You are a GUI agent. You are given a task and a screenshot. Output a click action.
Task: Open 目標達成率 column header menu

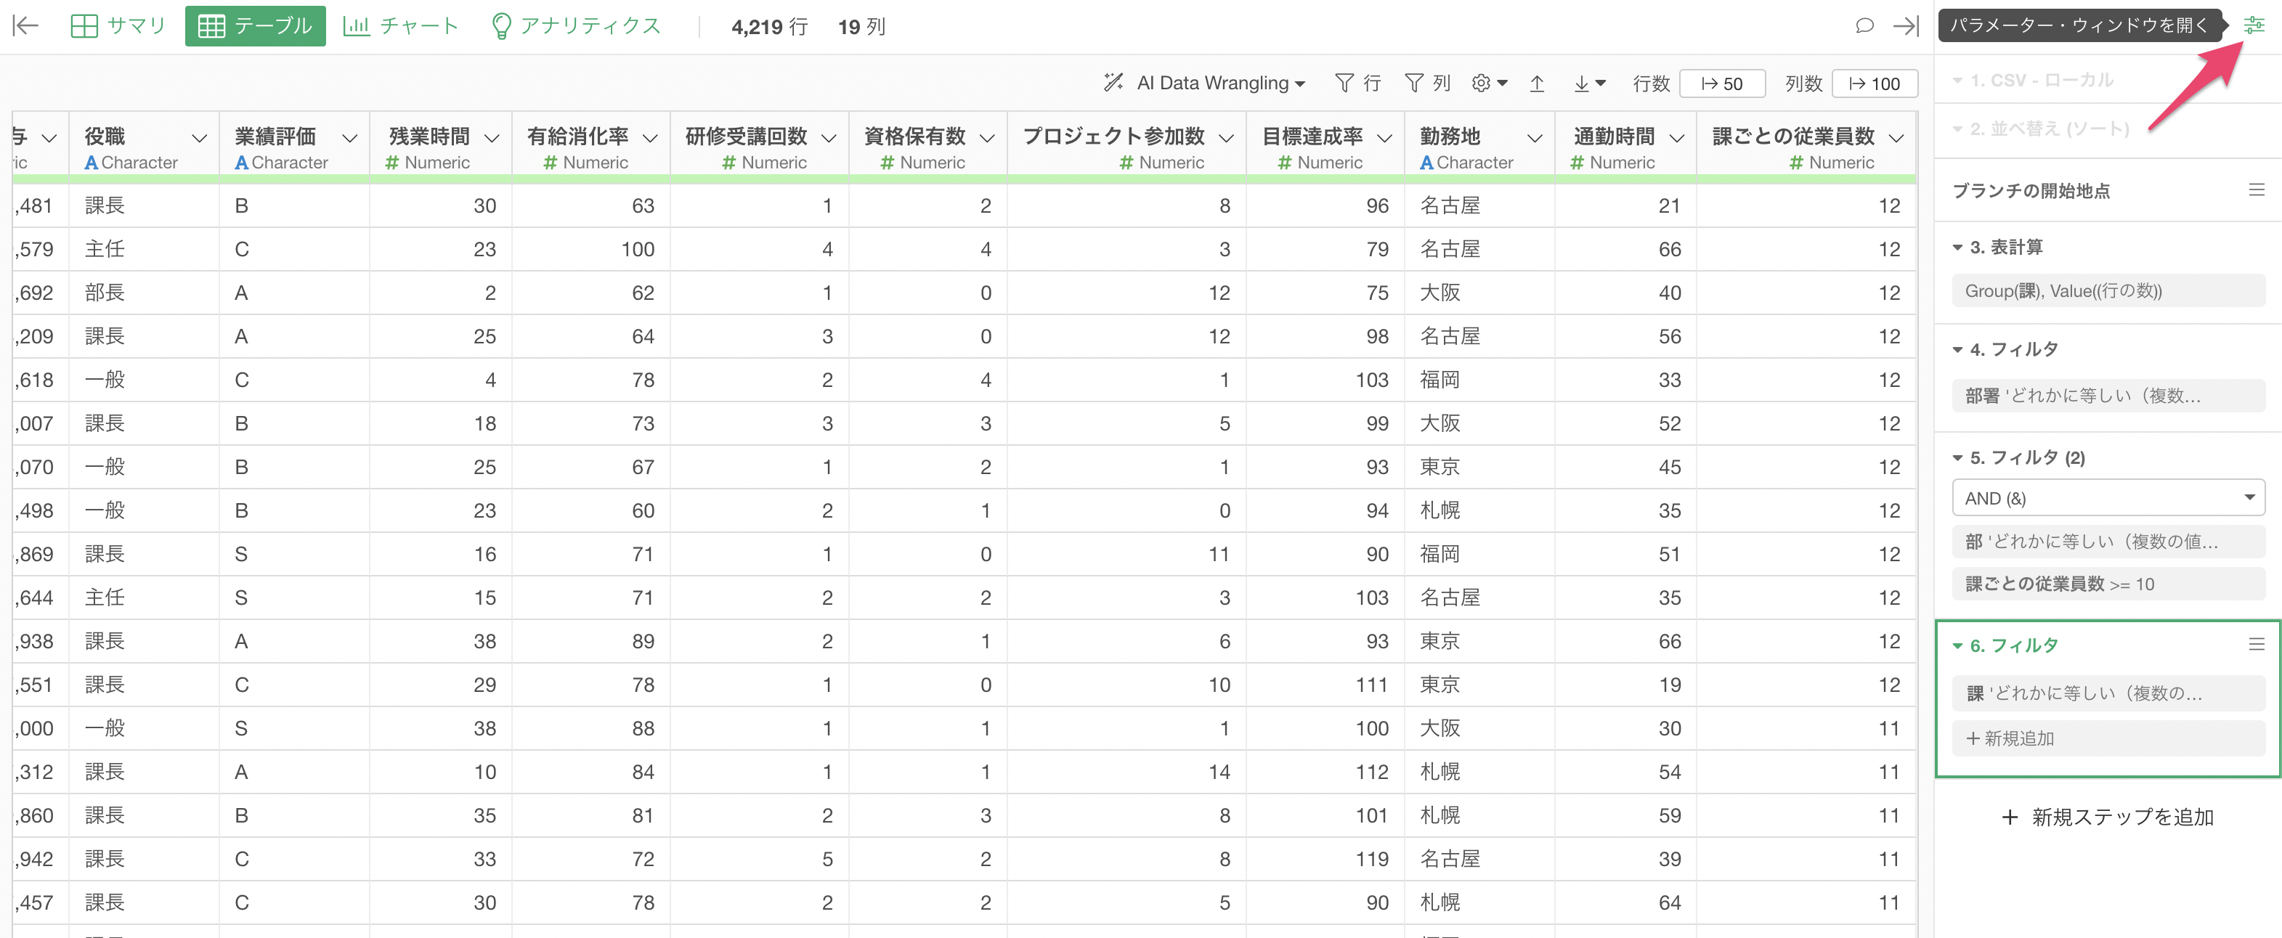click(x=1384, y=138)
